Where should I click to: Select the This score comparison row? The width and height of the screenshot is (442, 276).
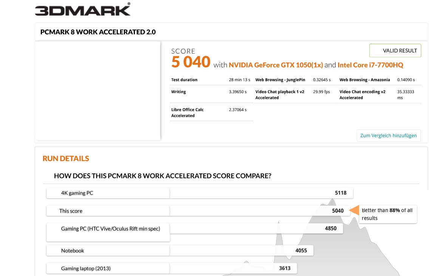coord(198,211)
